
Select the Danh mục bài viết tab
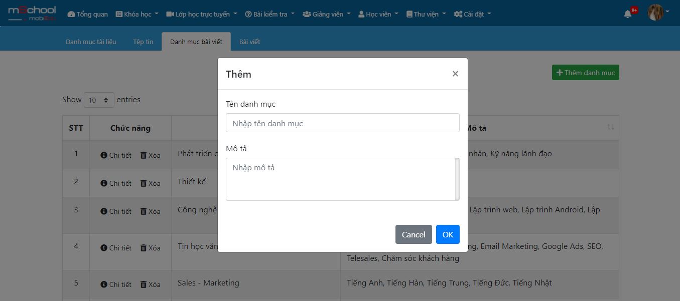pos(196,42)
